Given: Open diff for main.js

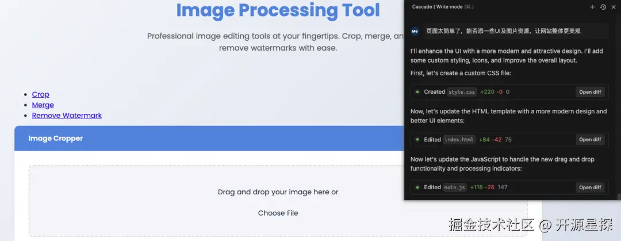Looking at the screenshot, I should pyautogui.click(x=590, y=188).
